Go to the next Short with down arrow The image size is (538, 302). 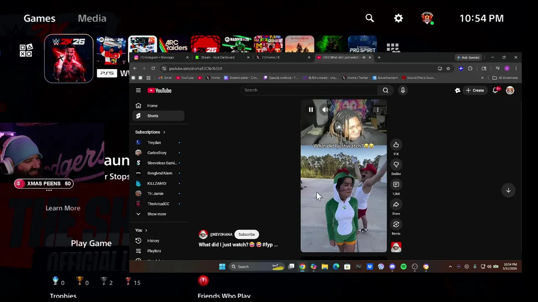tap(508, 190)
